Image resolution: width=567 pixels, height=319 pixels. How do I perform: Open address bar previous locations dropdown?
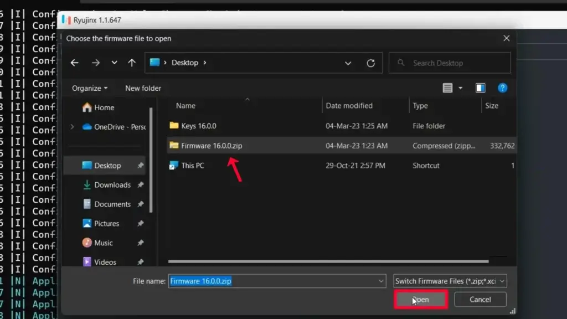point(348,63)
